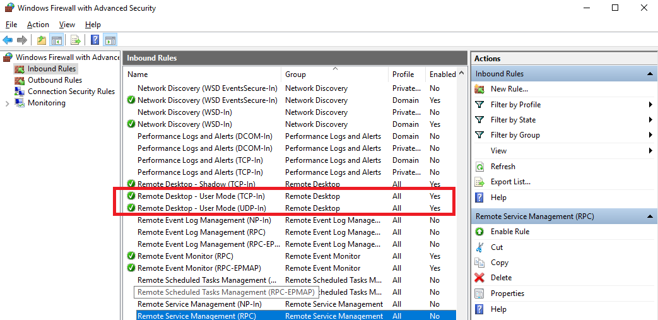
Task: Sort by the Enabled column header
Action: 442,74
